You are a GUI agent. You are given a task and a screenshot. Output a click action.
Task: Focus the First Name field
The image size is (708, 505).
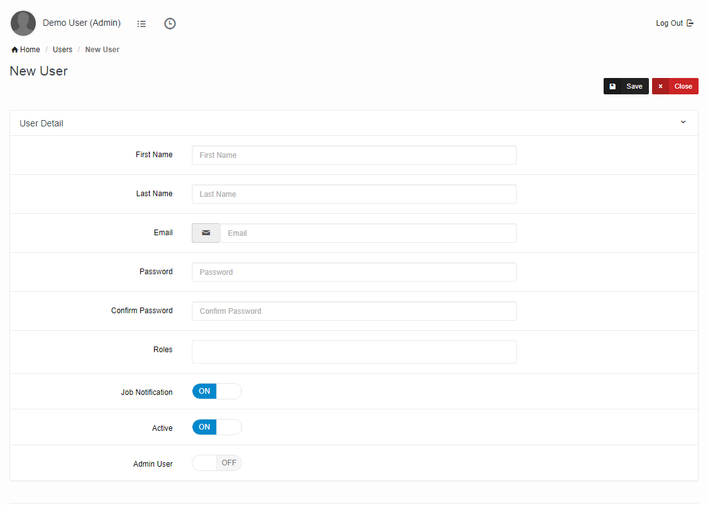354,155
